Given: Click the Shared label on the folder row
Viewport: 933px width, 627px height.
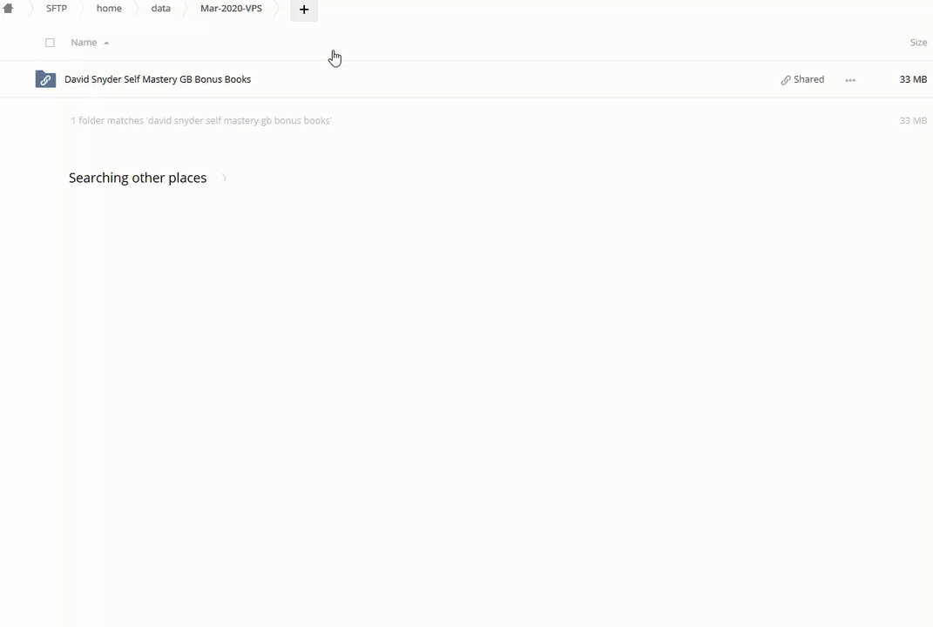Looking at the screenshot, I should [808, 79].
